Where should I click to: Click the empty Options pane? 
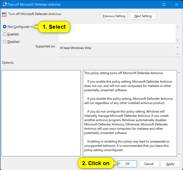(x=41, y=113)
